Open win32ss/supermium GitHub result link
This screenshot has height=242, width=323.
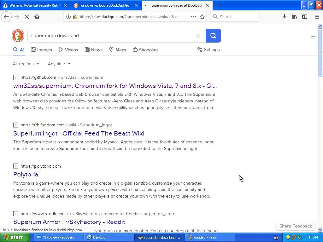tap(115, 86)
